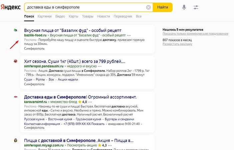Click the 'Нашлось 5 млн результатов' text
Screen dimensions: 234x150
(x=183, y=30)
